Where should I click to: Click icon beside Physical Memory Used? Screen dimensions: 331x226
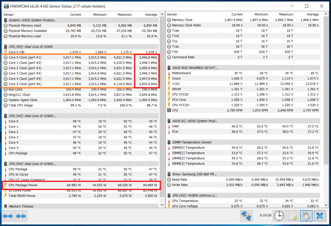click(x=6, y=25)
